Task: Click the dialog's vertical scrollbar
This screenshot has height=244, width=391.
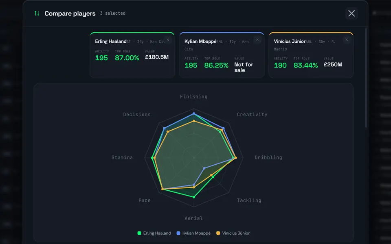Action: tap(366, 78)
